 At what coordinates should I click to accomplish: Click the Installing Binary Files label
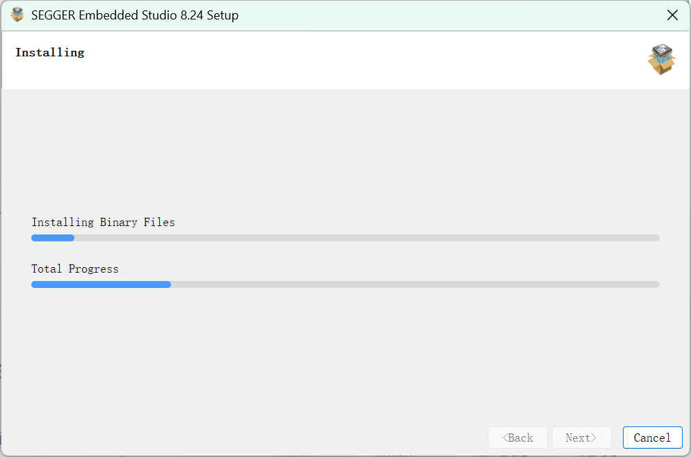[103, 222]
